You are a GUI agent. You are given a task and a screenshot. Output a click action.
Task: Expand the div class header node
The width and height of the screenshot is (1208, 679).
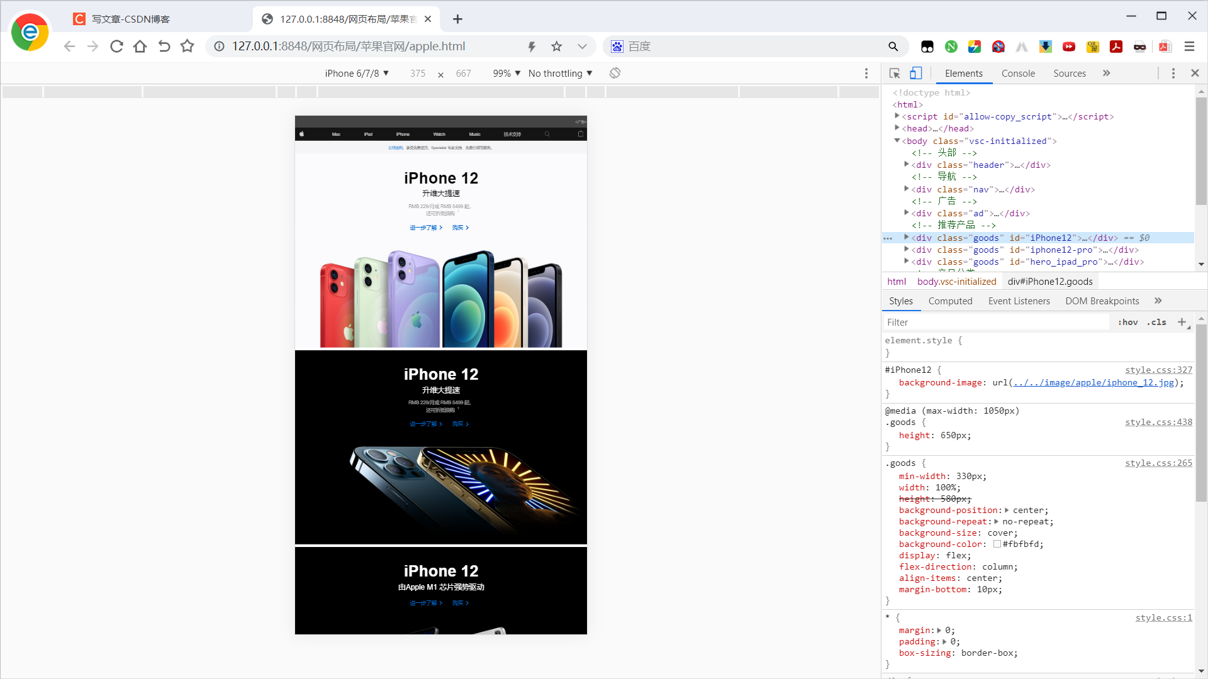coord(907,165)
